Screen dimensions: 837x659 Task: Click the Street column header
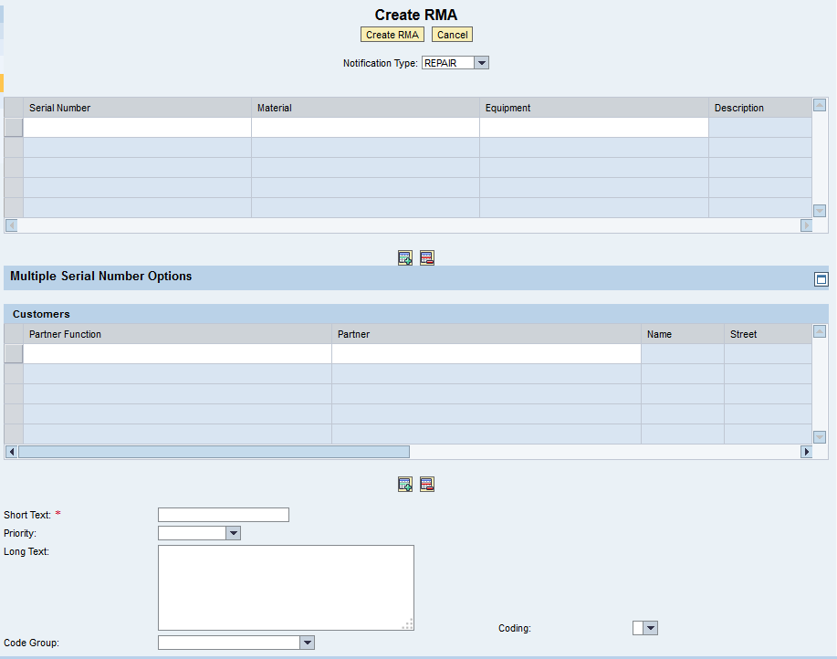click(769, 334)
